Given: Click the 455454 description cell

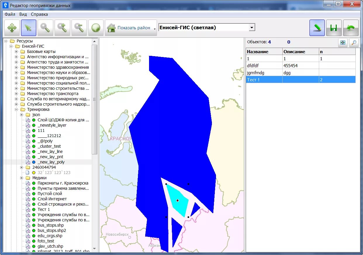Looking at the screenshot, I should tap(301, 66).
